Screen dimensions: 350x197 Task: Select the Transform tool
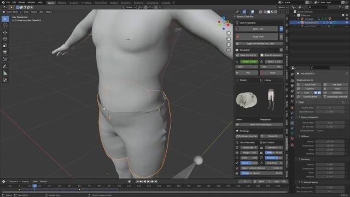(5, 52)
